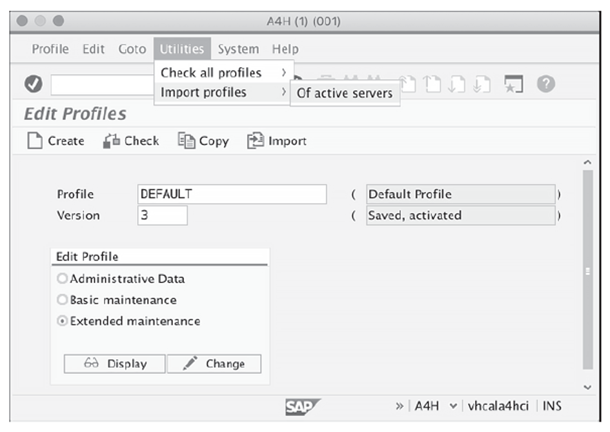Close the highlighted Utilities menu
Image resolution: width=610 pixels, height=432 pixels.
[x=182, y=49]
